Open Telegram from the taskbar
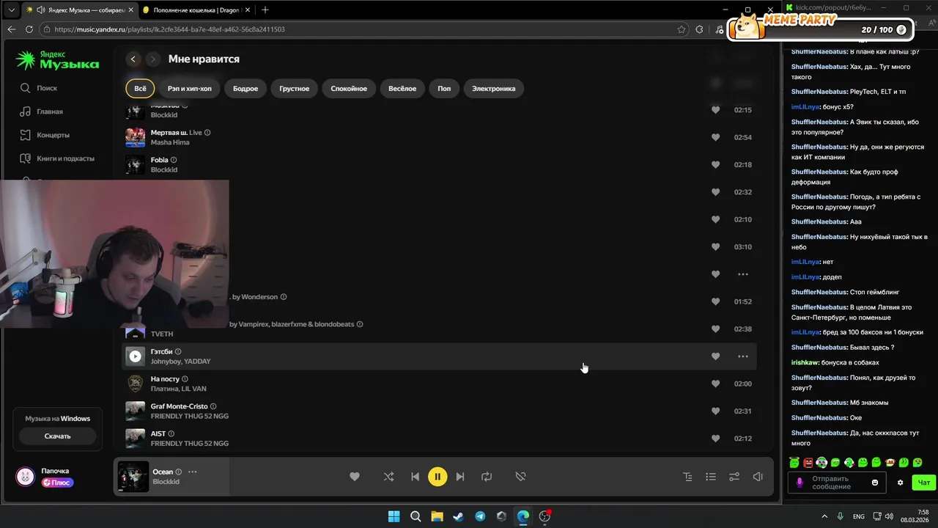This screenshot has width=938, height=528. point(479,516)
